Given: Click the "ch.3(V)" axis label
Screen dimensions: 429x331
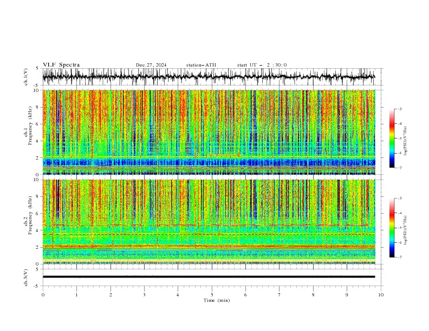Looking at the screenshot, I should pyautogui.click(x=26, y=277).
